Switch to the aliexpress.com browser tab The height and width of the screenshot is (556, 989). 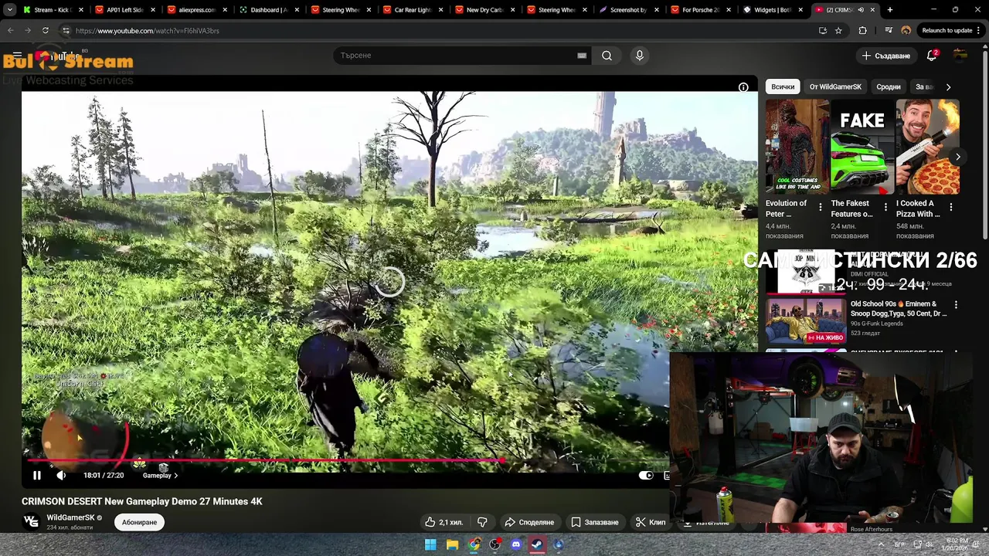pyautogui.click(x=195, y=10)
